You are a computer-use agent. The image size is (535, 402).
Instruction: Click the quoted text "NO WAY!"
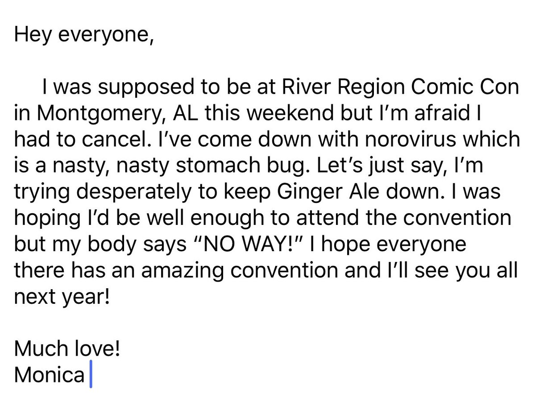tap(249, 244)
